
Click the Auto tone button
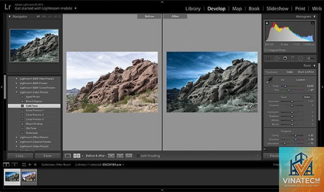tap(307, 97)
